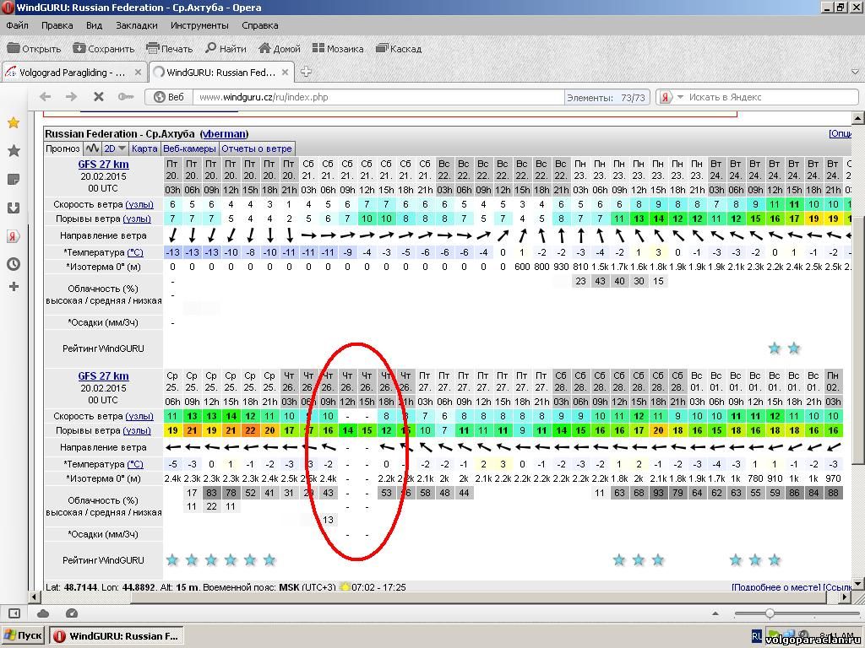
Task: Open the Справка menu
Action: click(x=260, y=25)
